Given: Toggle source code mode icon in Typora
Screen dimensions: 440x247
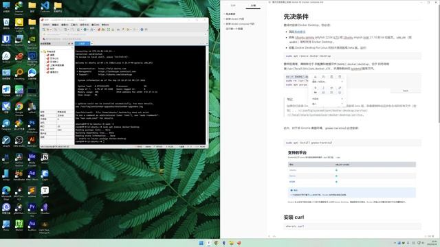Looking at the screenshot, I should 274,236.
